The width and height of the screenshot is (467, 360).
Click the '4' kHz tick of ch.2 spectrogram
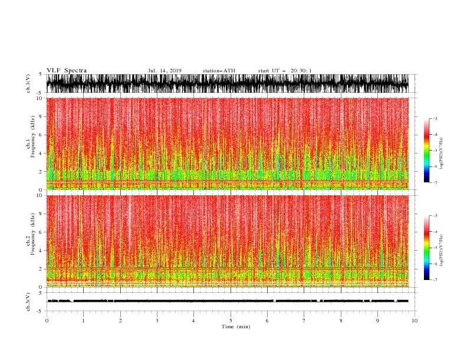(x=41, y=251)
